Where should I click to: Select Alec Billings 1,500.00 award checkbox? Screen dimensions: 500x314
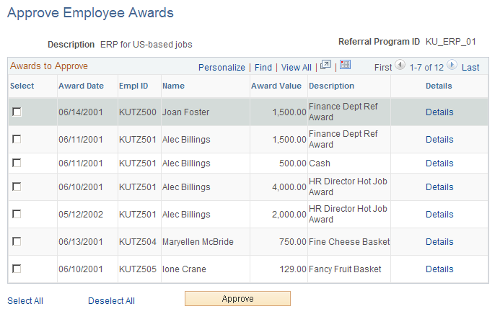click(17, 139)
